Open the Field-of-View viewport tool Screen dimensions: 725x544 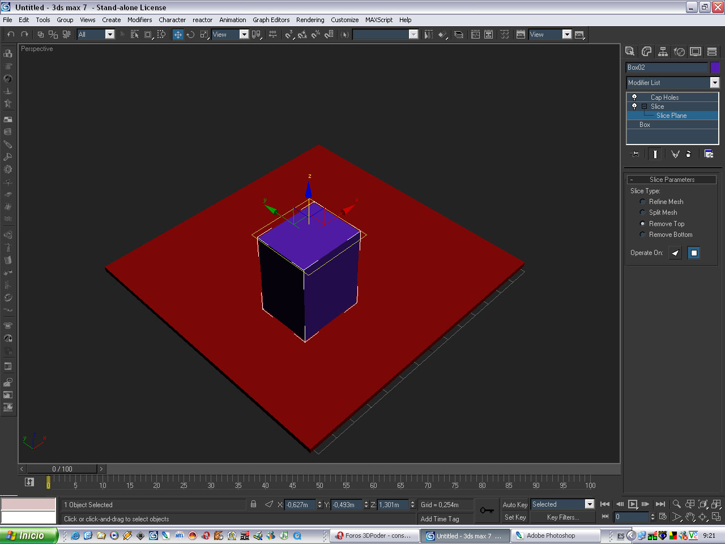677,517
